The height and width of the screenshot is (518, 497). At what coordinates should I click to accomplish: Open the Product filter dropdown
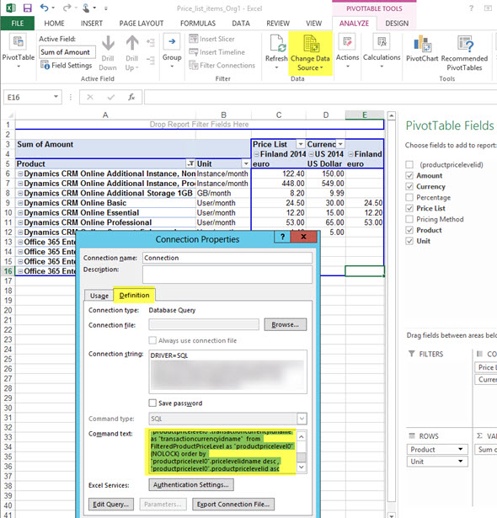tap(190, 163)
